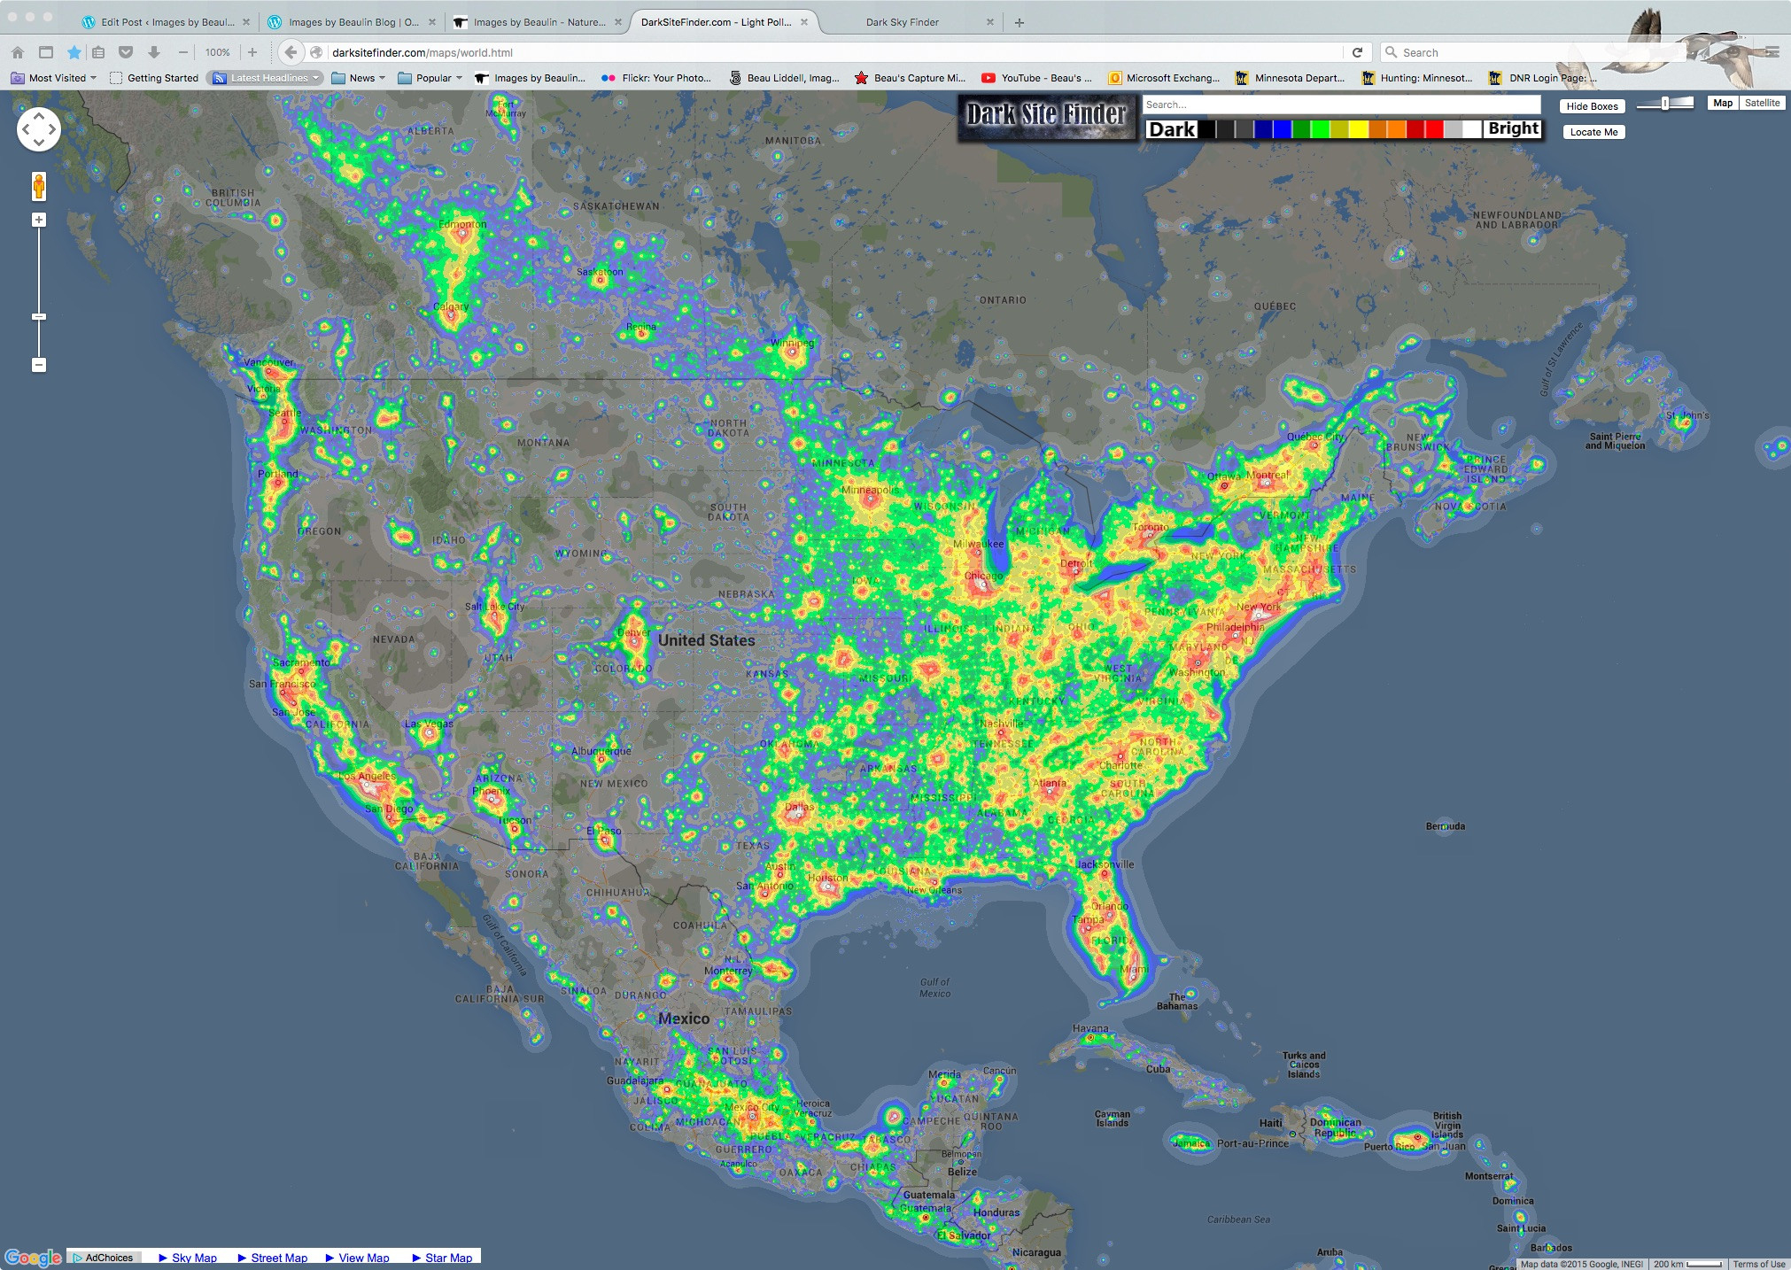This screenshot has width=1791, height=1270.
Task: Click the map zoom out minus button
Action: tap(39, 365)
